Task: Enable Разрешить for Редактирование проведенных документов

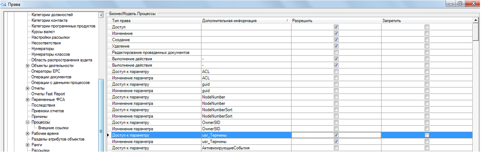Action: pos(336,52)
